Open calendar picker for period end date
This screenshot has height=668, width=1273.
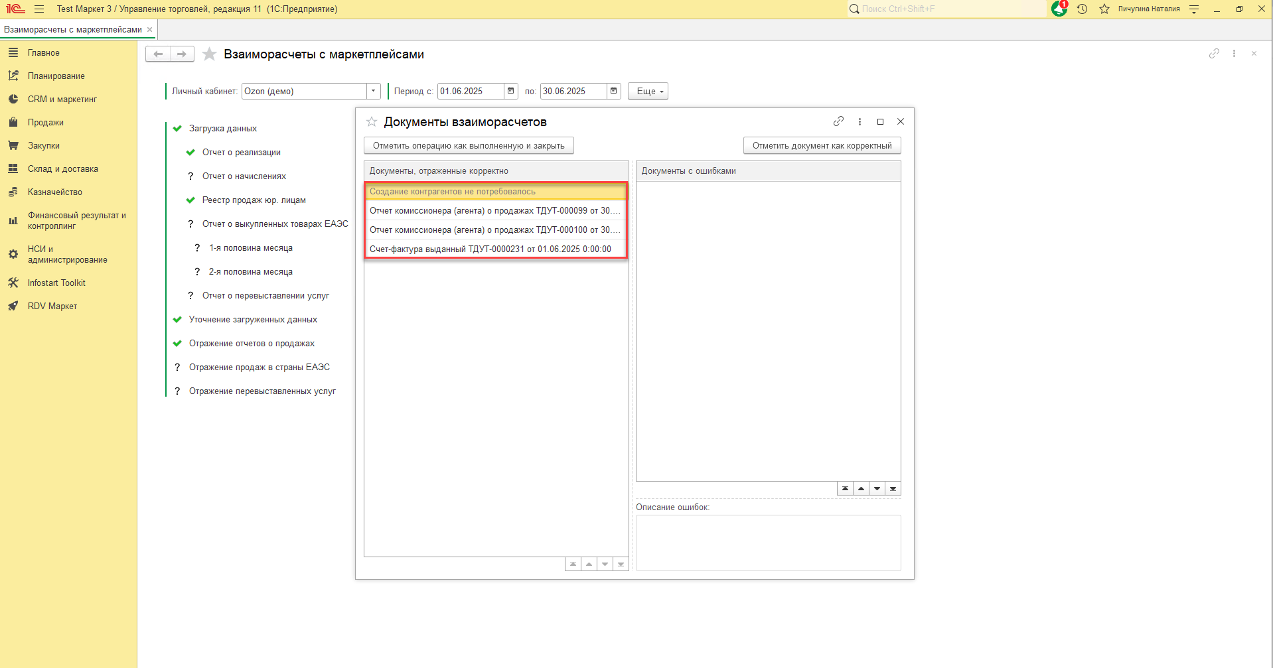(613, 91)
